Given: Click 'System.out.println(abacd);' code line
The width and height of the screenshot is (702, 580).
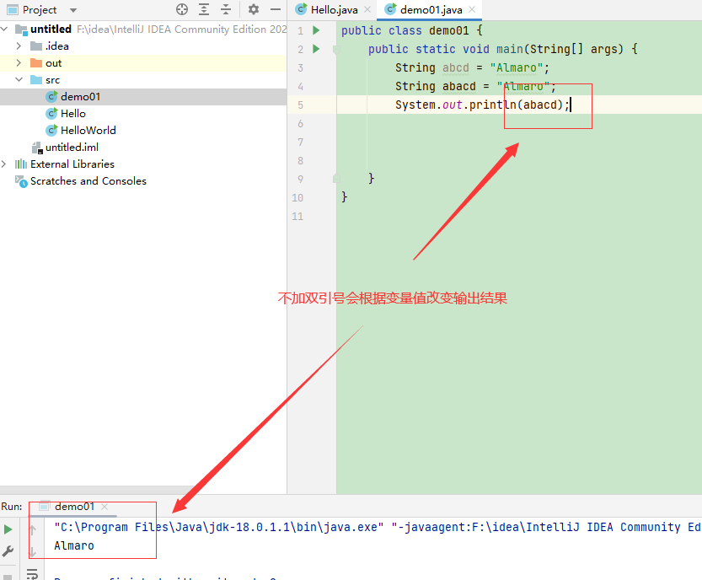Looking at the screenshot, I should coord(482,105).
